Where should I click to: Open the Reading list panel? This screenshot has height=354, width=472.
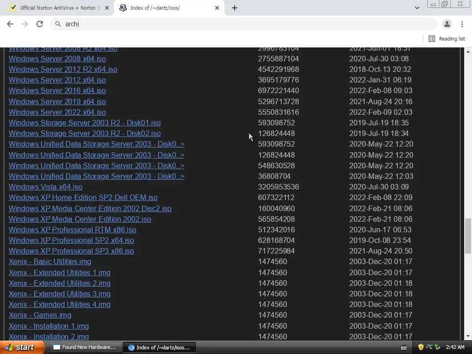(447, 39)
